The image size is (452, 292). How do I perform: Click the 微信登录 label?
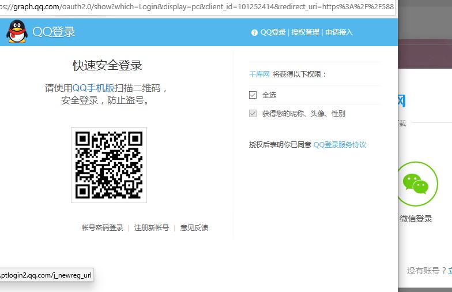[x=416, y=219]
